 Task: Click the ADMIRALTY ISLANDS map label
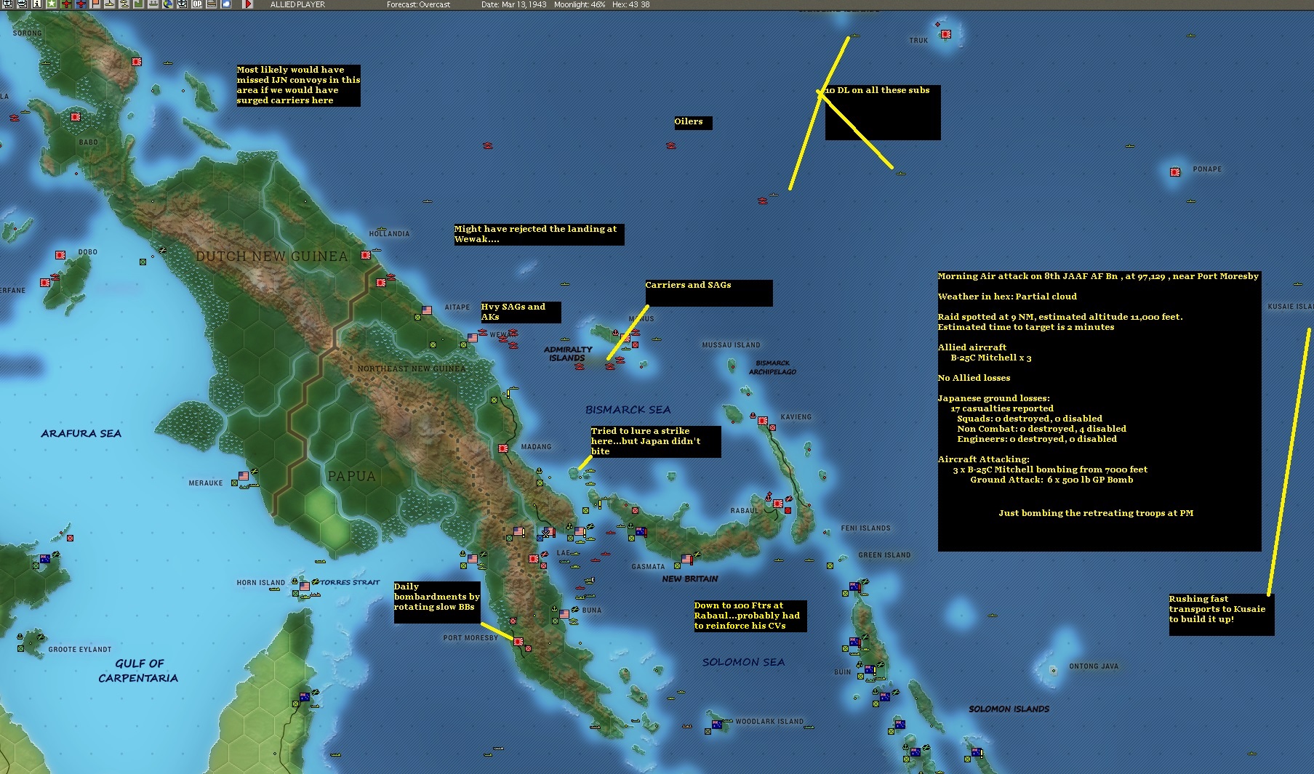coord(567,354)
